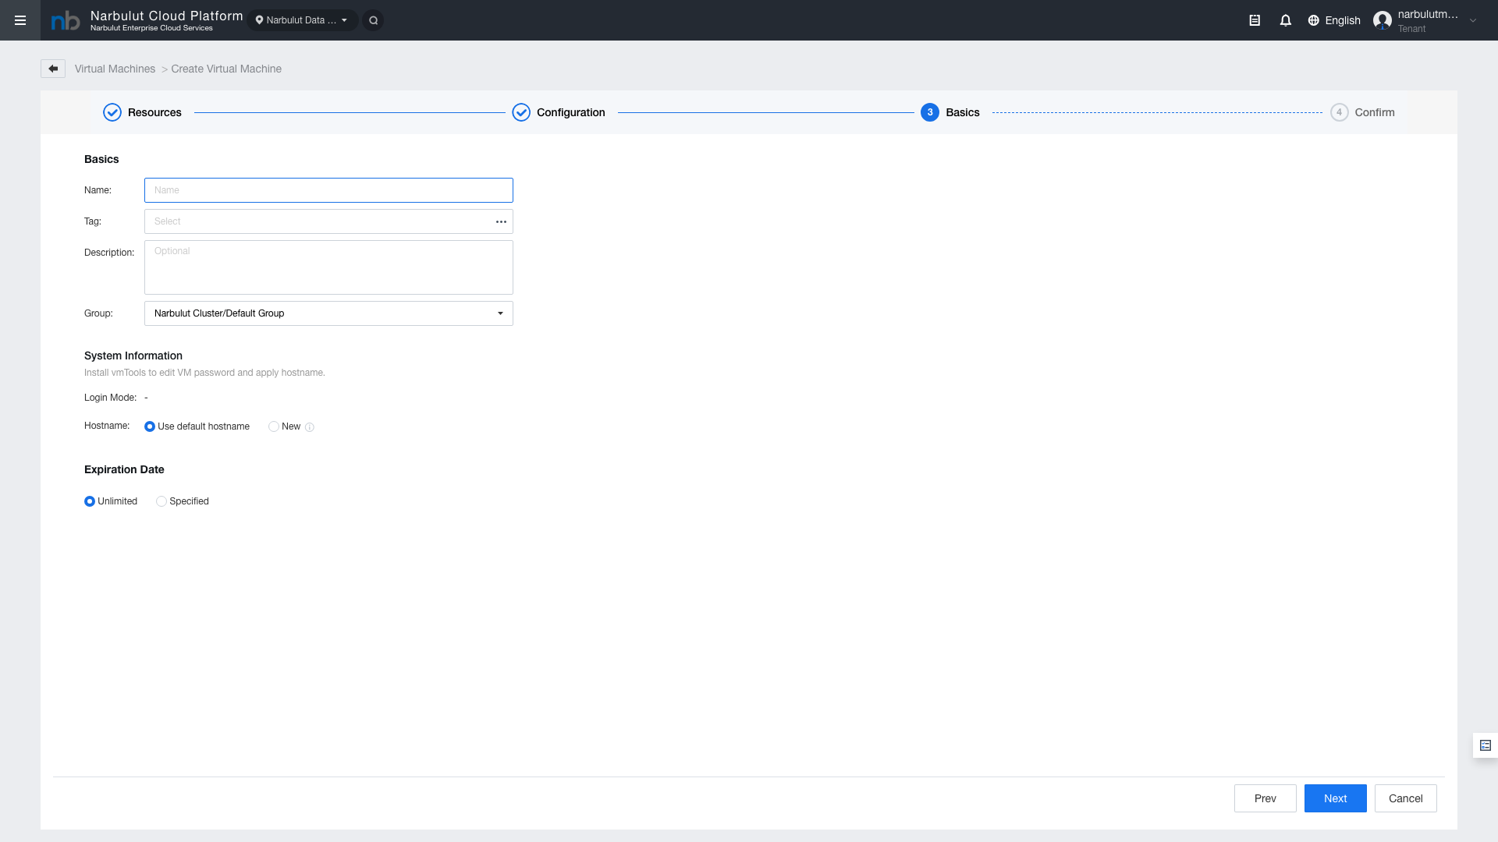Select New hostname option

[285, 426]
